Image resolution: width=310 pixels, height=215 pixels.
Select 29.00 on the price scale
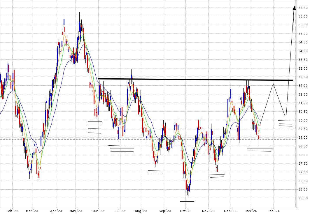pyautogui.click(x=303, y=138)
